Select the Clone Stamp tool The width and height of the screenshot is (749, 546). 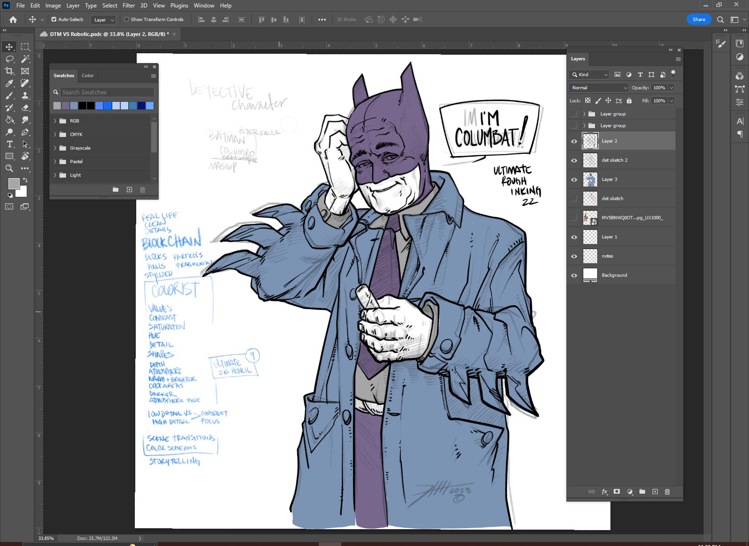25,95
